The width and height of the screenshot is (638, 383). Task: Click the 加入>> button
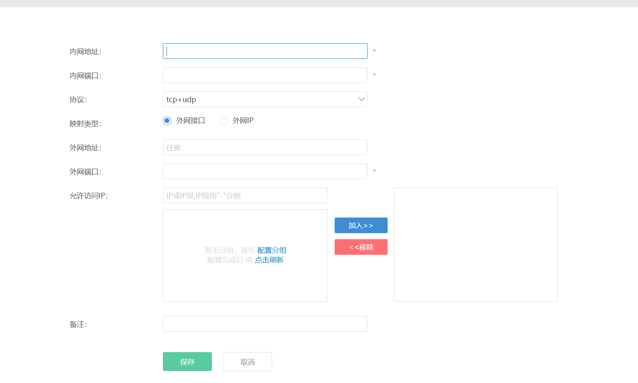click(x=361, y=226)
